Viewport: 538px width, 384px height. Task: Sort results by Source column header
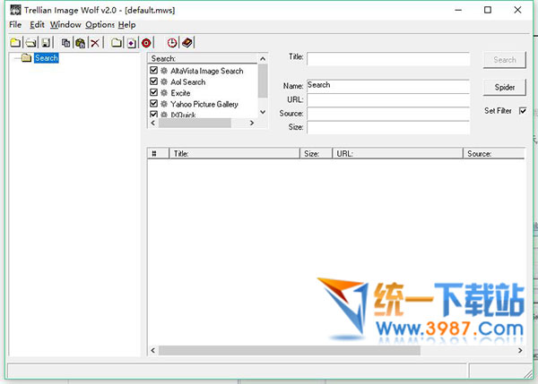(494, 153)
